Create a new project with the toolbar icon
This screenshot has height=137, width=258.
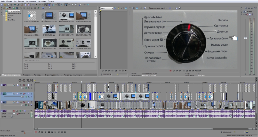tap(2, 5)
